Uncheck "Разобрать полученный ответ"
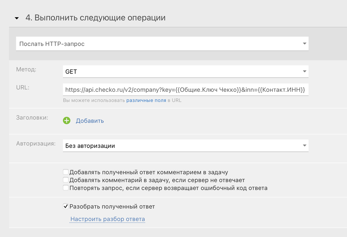Image resolution: width=347 pixels, height=237 pixels. pos(65,206)
